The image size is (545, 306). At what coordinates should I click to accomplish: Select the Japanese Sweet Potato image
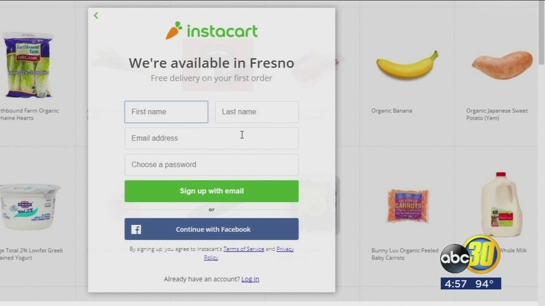(x=502, y=65)
